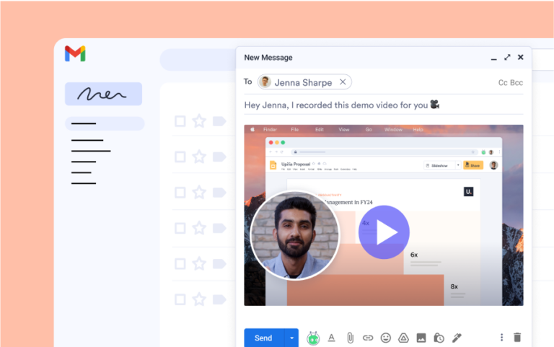Insert signature with pen icon

click(457, 338)
